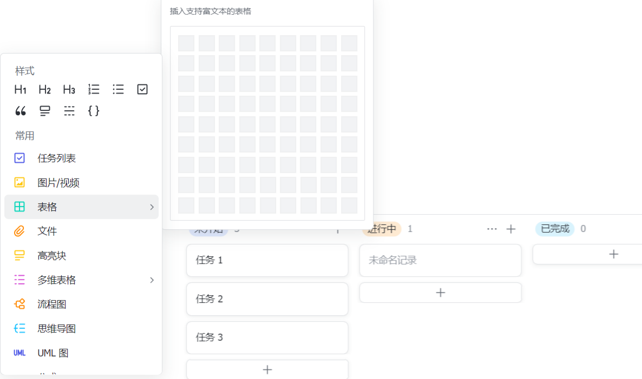
Task: Open the 进行中 column options menu
Action: point(492,229)
